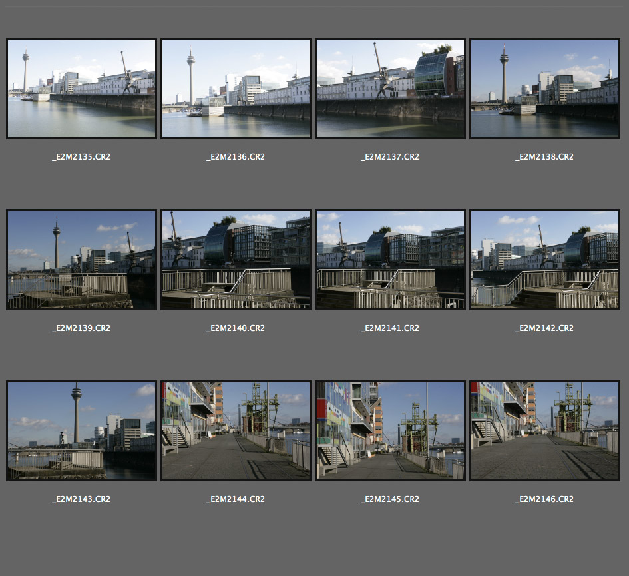Choose the _E2M2142.CR2 image thumbnail
This screenshot has width=629, height=576.
pyautogui.click(x=544, y=260)
